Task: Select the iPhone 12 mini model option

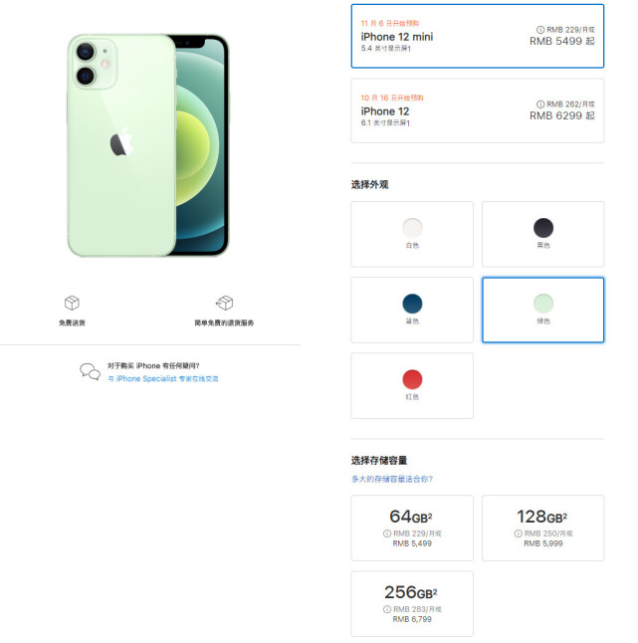Action: (x=477, y=36)
